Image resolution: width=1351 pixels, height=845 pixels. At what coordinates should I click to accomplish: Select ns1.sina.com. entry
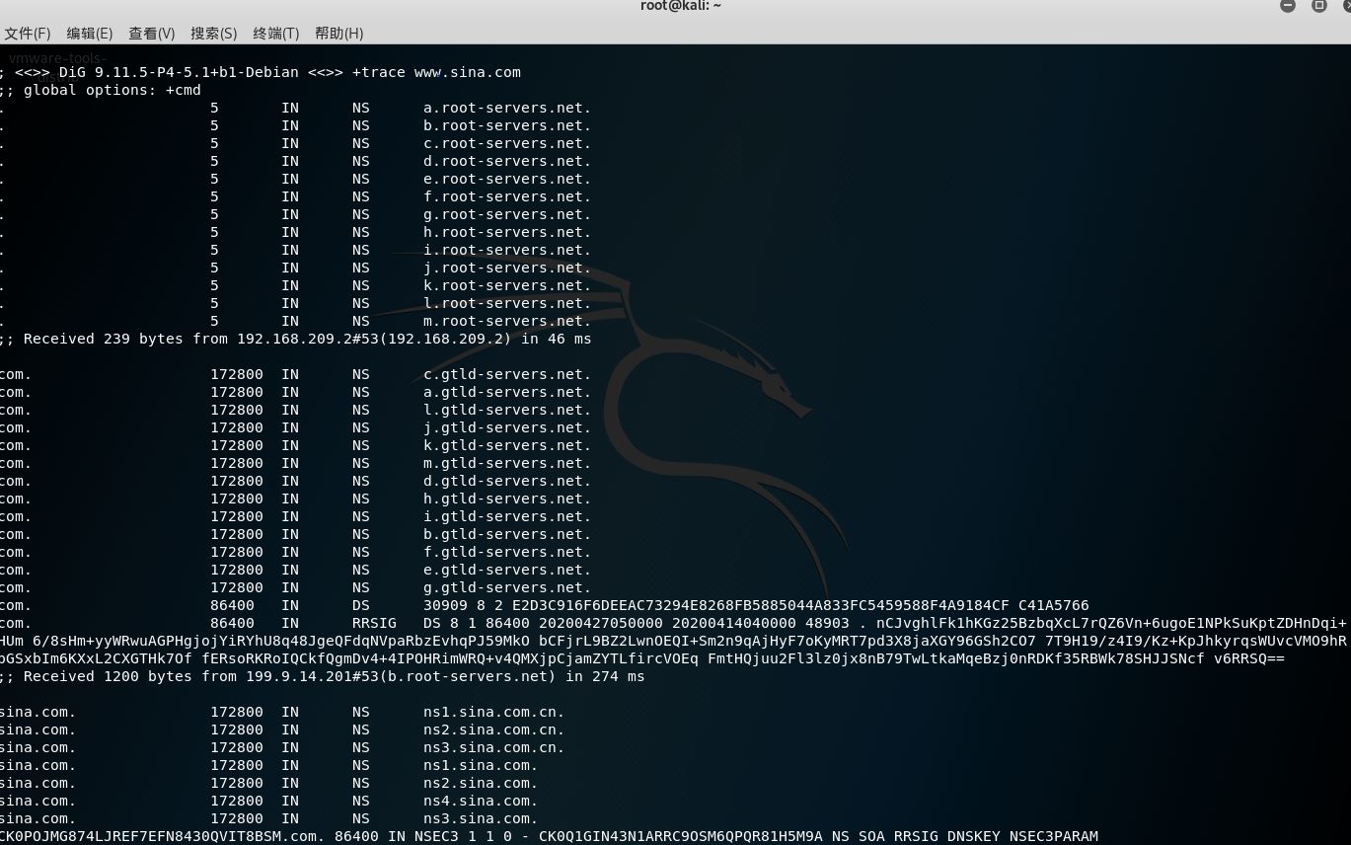pyautogui.click(x=481, y=765)
